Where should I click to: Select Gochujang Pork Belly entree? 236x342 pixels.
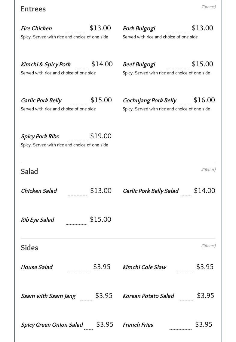click(149, 100)
